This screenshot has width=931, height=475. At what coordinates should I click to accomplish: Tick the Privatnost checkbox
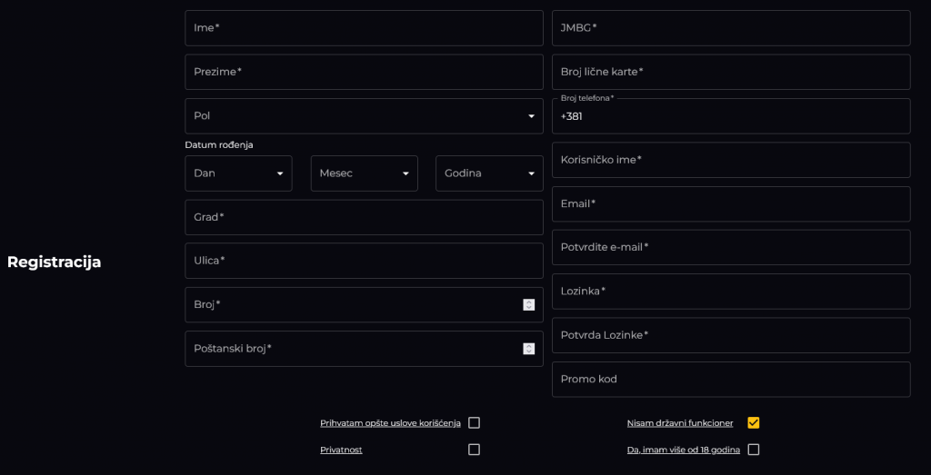coord(474,450)
